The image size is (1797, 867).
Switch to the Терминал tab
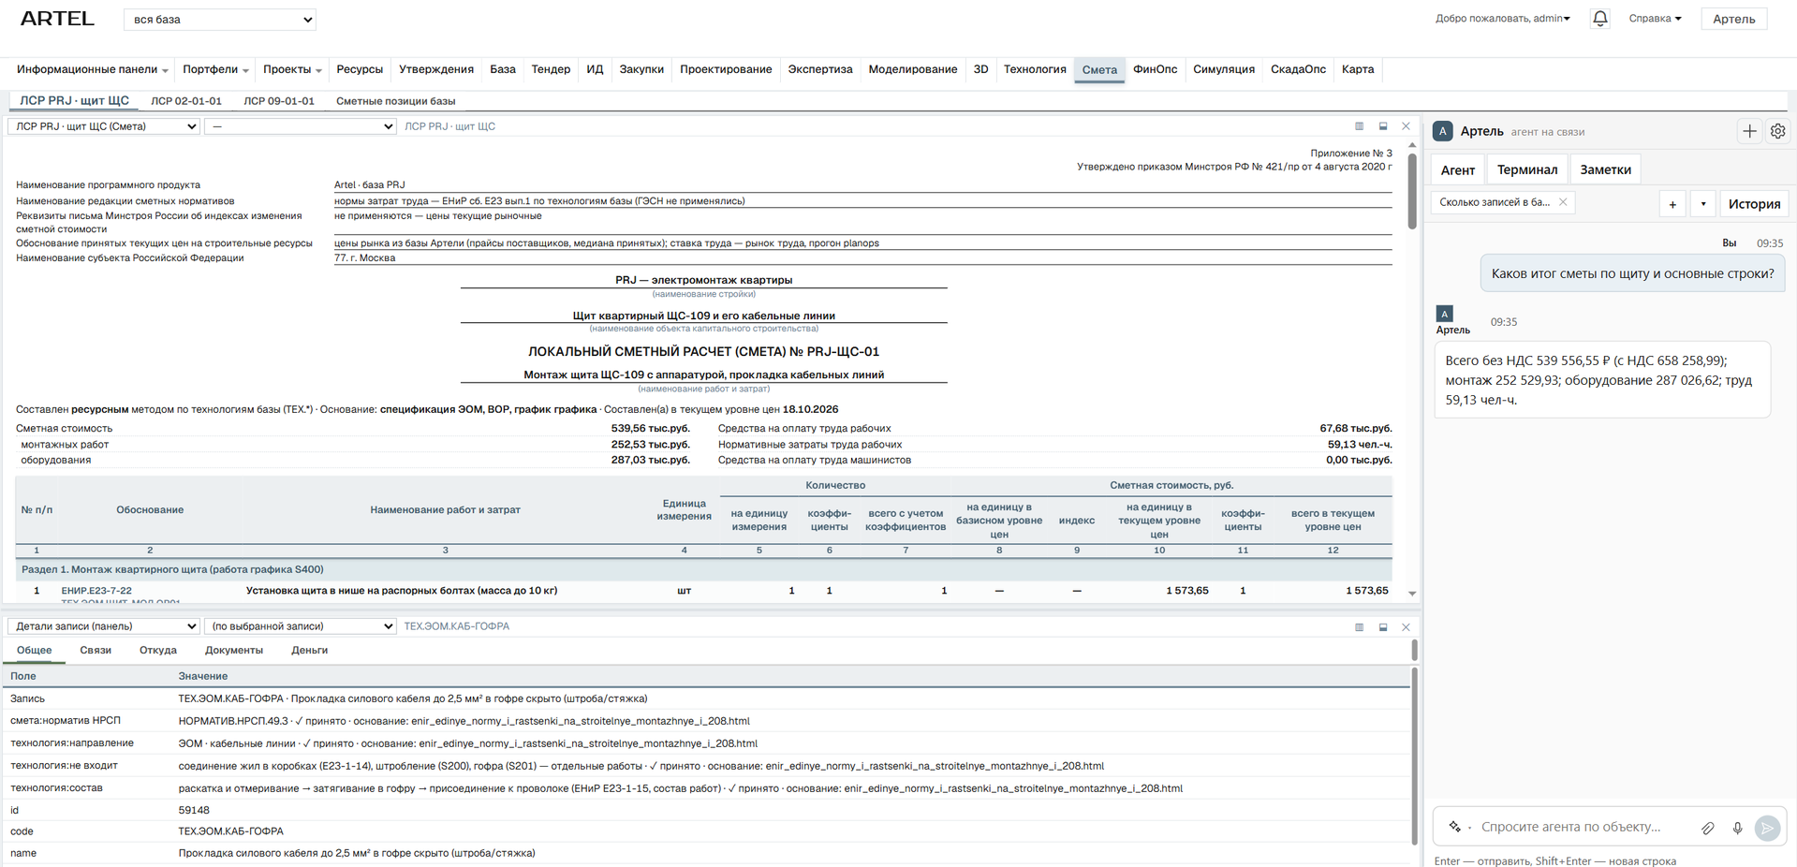(1526, 169)
